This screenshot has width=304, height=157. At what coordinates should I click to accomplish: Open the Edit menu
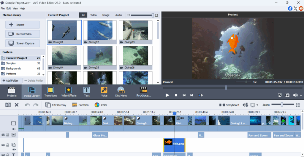9,9
